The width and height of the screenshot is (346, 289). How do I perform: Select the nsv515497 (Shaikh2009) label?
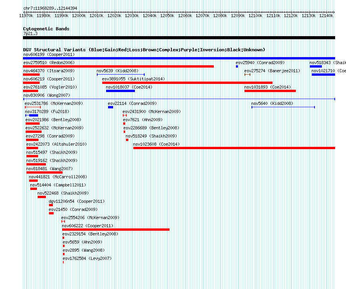click(52, 152)
